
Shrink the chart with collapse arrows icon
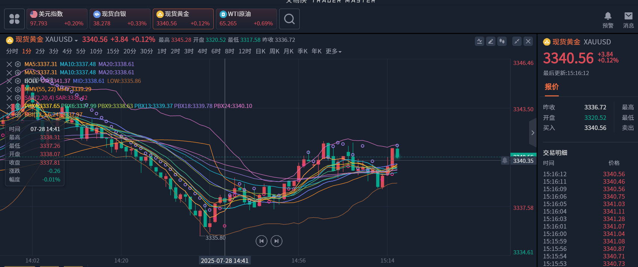point(517,41)
